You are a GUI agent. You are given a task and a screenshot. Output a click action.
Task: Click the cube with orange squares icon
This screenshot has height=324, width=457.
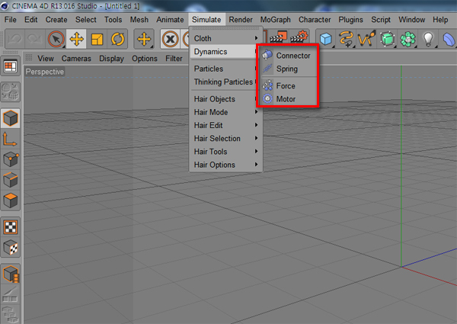point(11,274)
